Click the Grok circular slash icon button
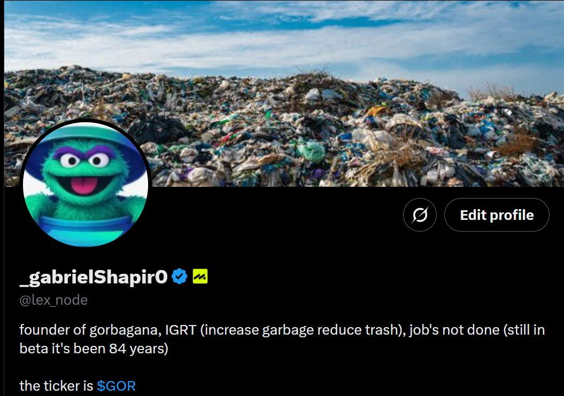Viewport: 564px width, 396px height. (420, 215)
